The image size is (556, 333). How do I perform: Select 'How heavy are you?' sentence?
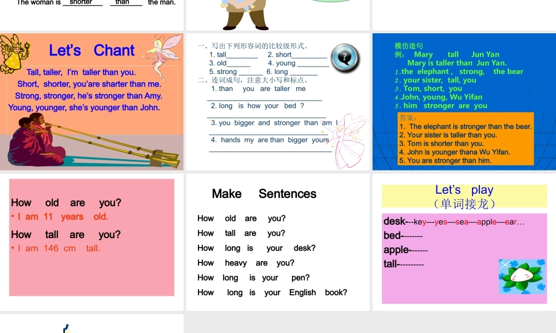coord(246,263)
